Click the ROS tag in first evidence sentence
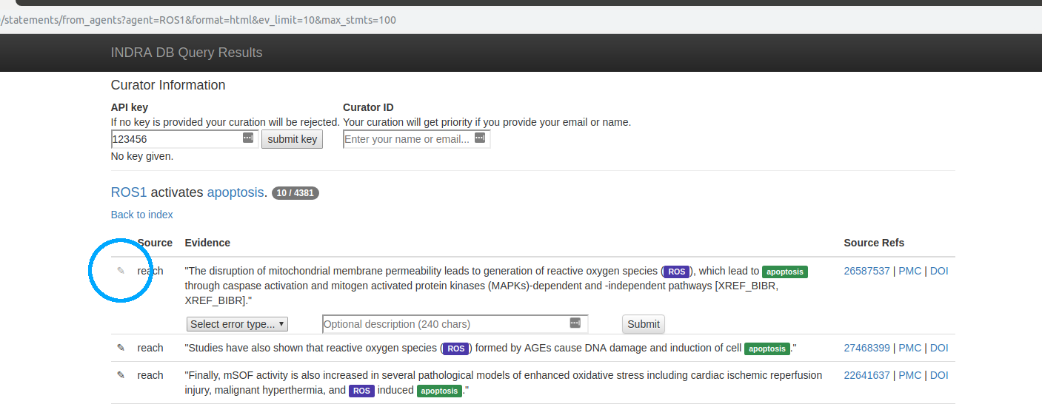This screenshot has height=404, width=1042. pyautogui.click(x=677, y=272)
